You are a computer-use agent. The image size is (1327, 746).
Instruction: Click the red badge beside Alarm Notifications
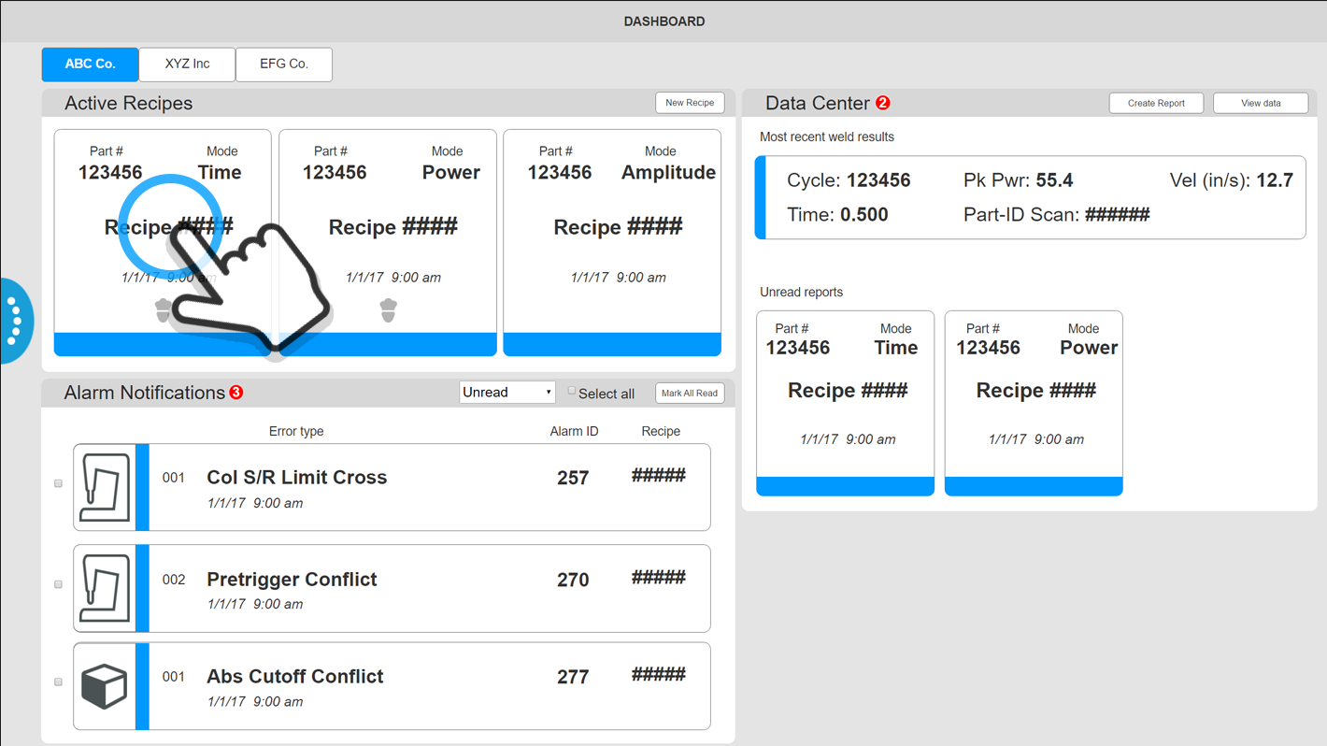[x=236, y=393]
